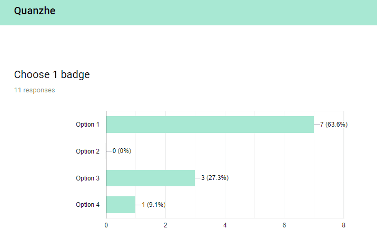Click the 0 tick on horizontal axis
The width and height of the screenshot is (377, 248).
tap(106, 225)
